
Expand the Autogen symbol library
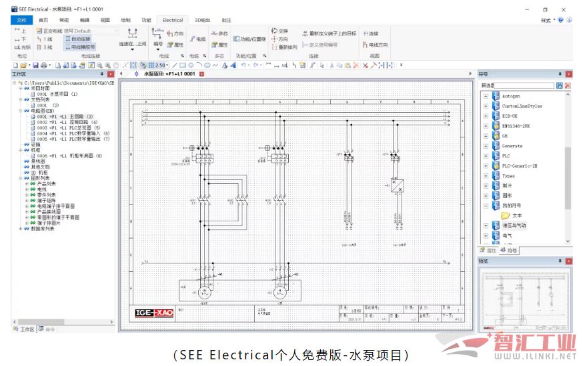(x=486, y=96)
